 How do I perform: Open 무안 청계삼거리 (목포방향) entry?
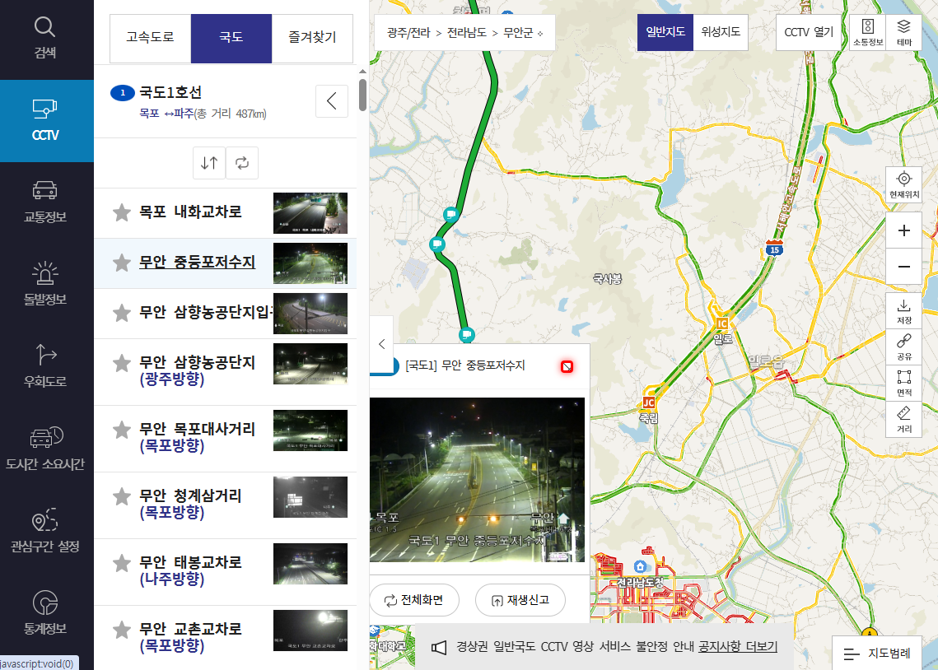190,505
